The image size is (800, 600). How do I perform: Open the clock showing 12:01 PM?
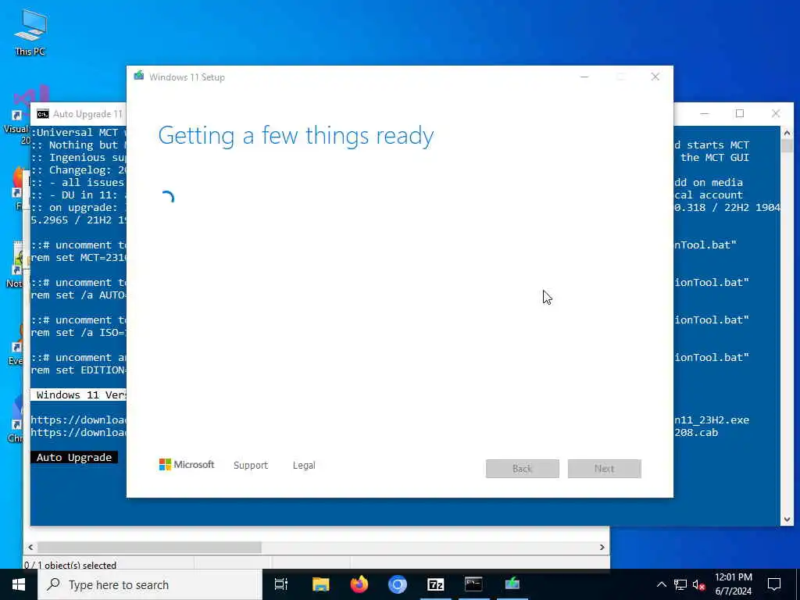point(733,584)
